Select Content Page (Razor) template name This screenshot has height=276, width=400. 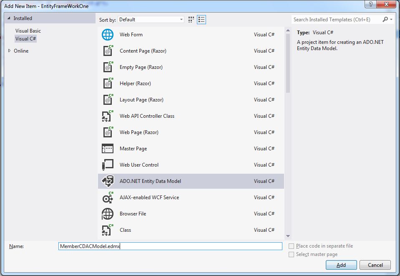[x=143, y=51]
